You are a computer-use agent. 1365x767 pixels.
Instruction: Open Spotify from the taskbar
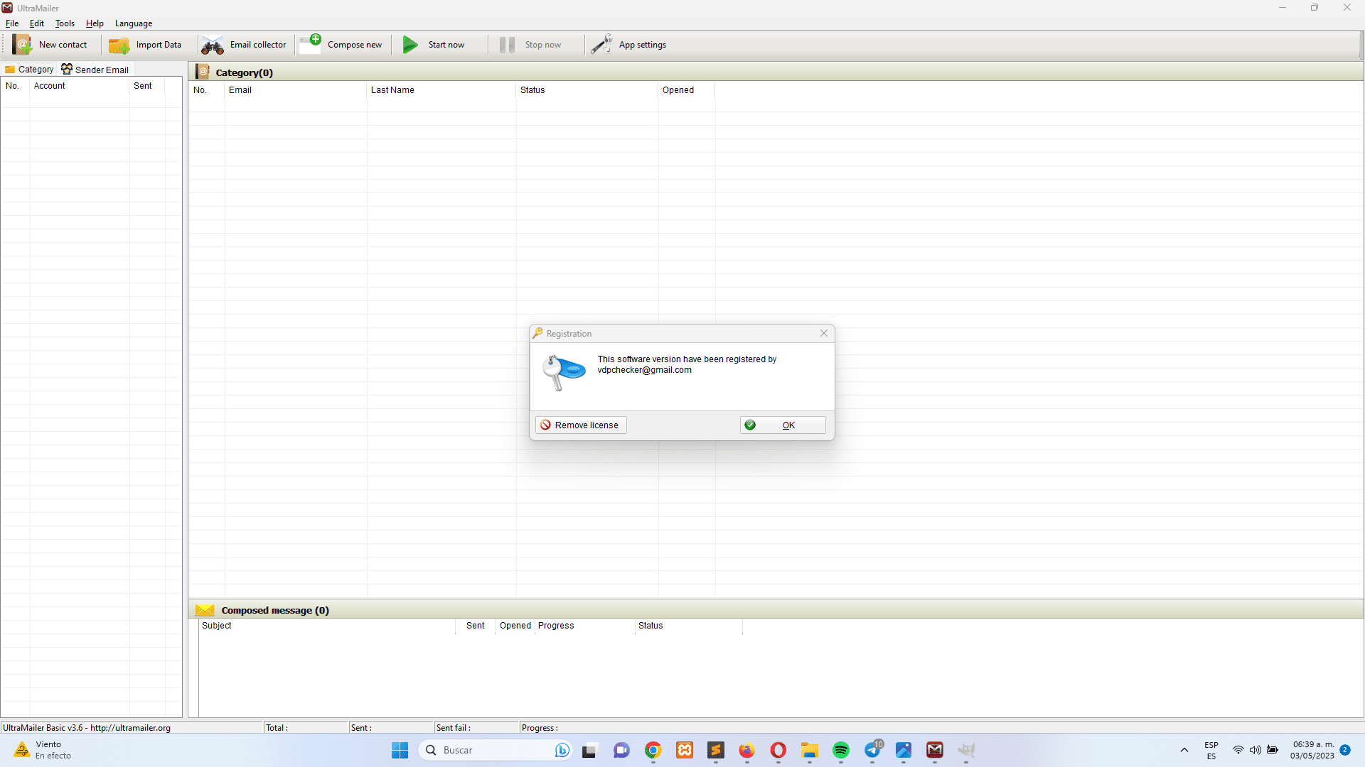tap(840, 751)
